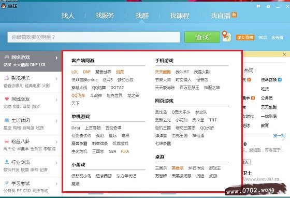Open 仙剑奇侠传 single-player link
The width and height of the screenshot is (290, 198).
click(x=81, y=136)
